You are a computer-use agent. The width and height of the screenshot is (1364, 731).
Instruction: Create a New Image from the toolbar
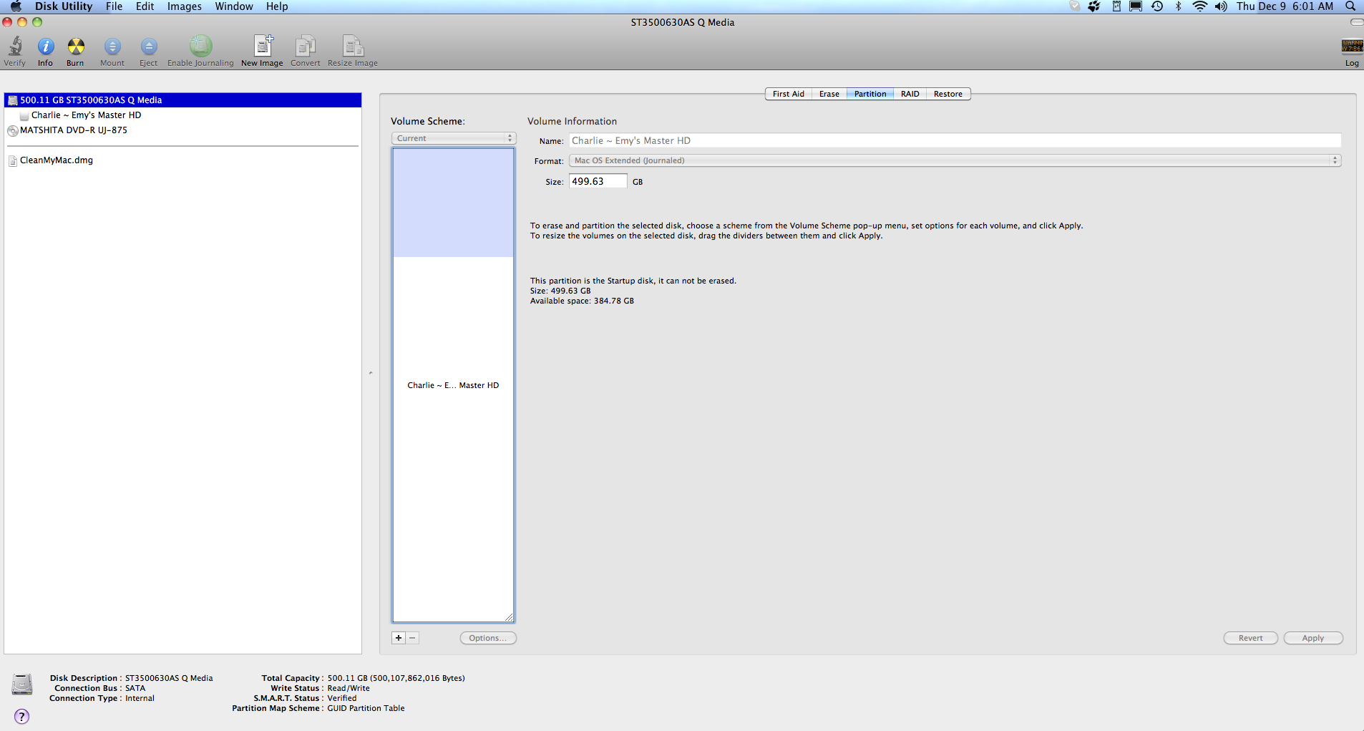coord(262,51)
